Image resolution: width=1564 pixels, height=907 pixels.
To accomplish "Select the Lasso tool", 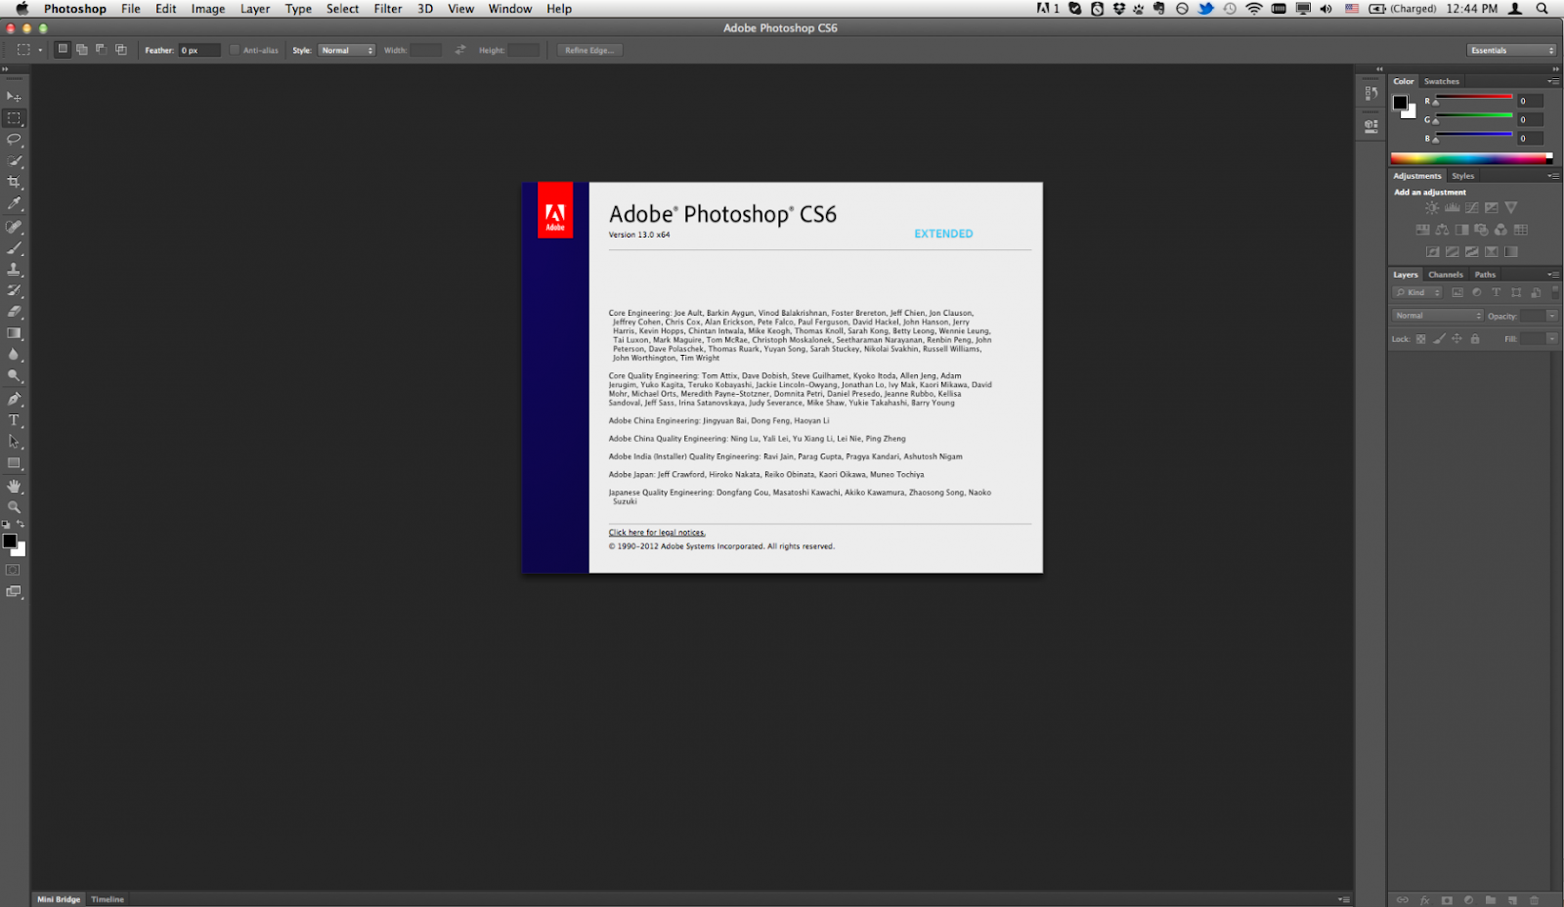I will coord(14,140).
